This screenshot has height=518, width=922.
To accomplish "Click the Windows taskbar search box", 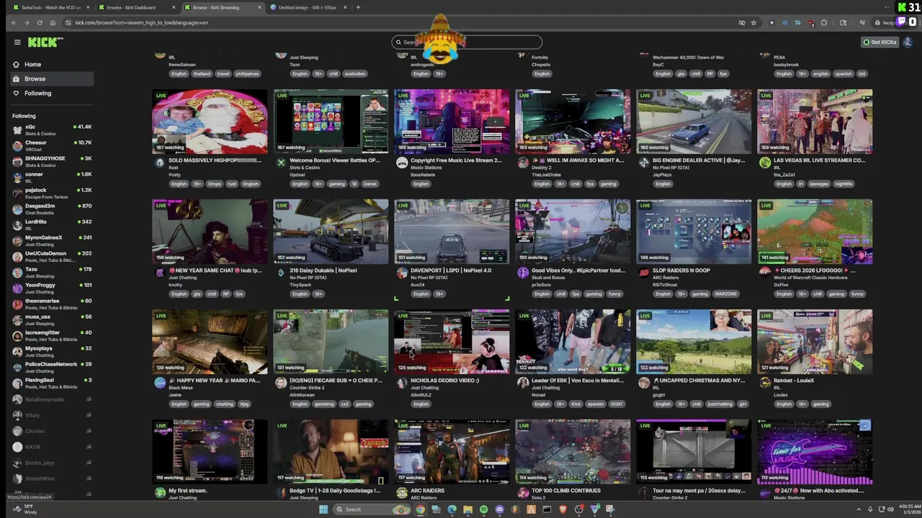I will 370,509.
